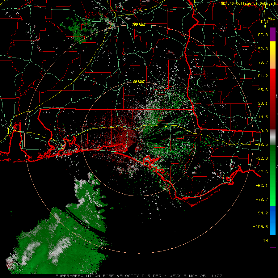Image resolution: width=278 pixels, height=278 pixels.
Task: Click the -63.1 velocity scale value
Action: click(x=262, y=186)
